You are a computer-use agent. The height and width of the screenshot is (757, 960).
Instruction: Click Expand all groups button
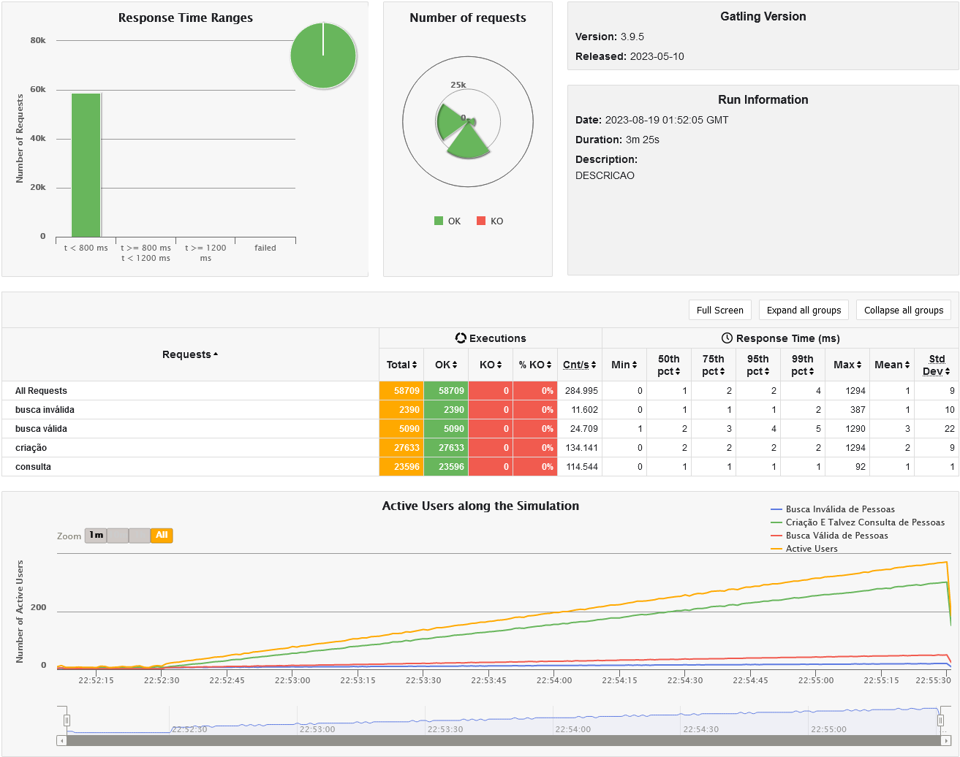804,310
